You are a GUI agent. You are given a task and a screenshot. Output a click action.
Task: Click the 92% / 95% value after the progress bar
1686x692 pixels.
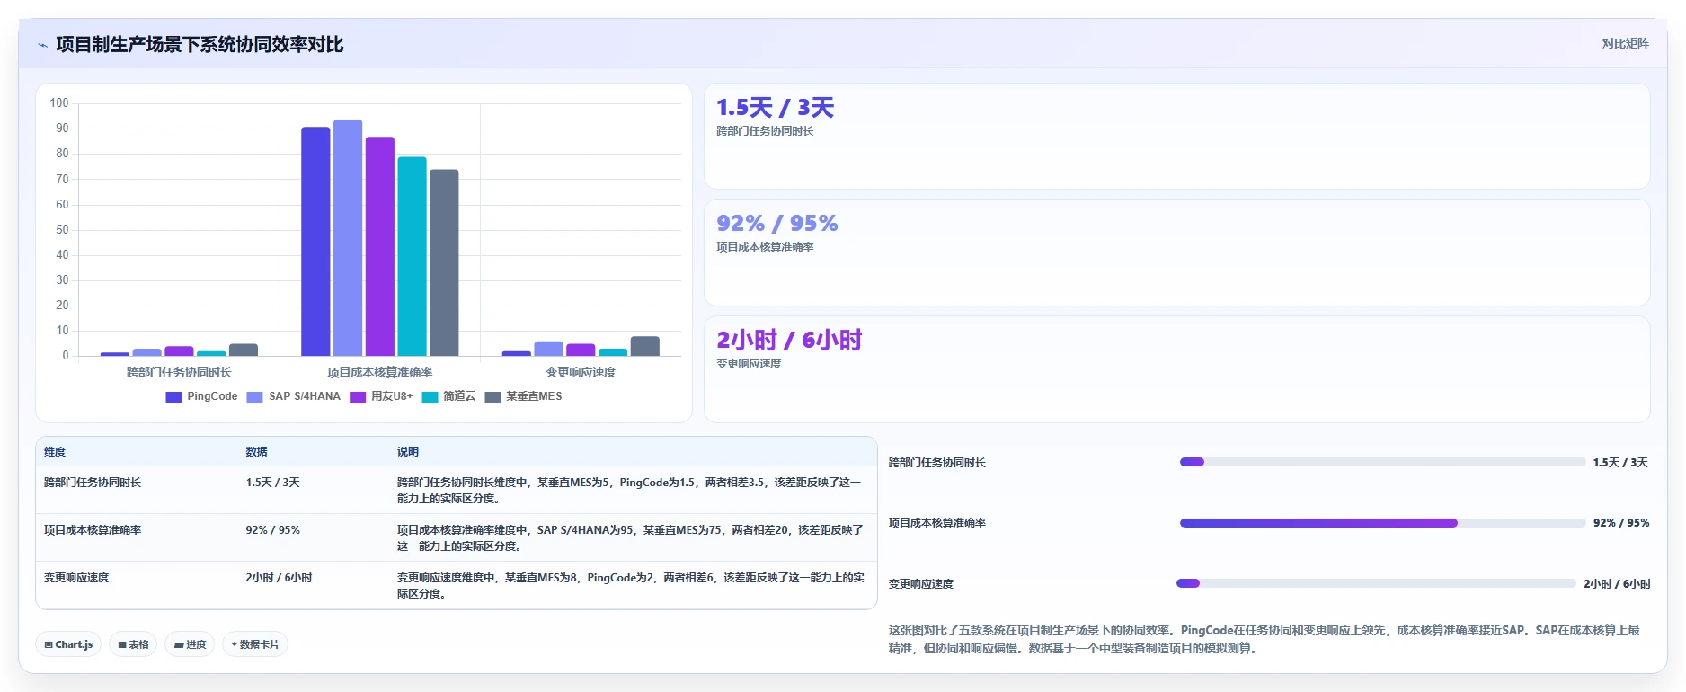point(1621,523)
